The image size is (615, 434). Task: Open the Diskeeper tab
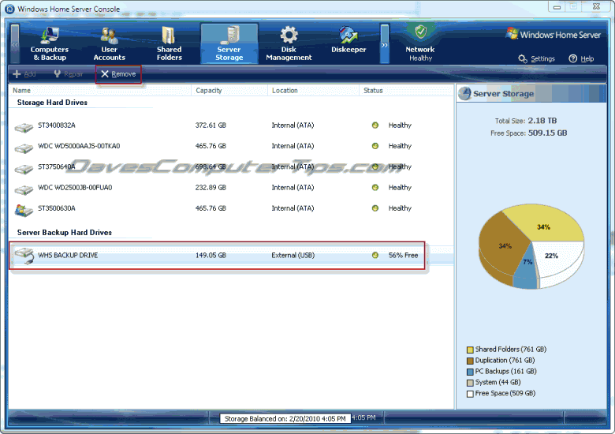(348, 41)
